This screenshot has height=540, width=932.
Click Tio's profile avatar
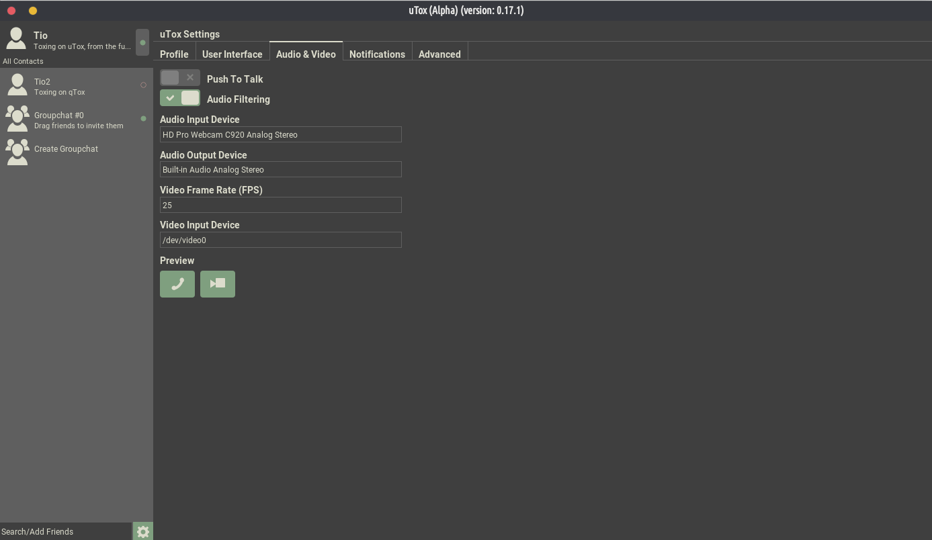pos(16,39)
